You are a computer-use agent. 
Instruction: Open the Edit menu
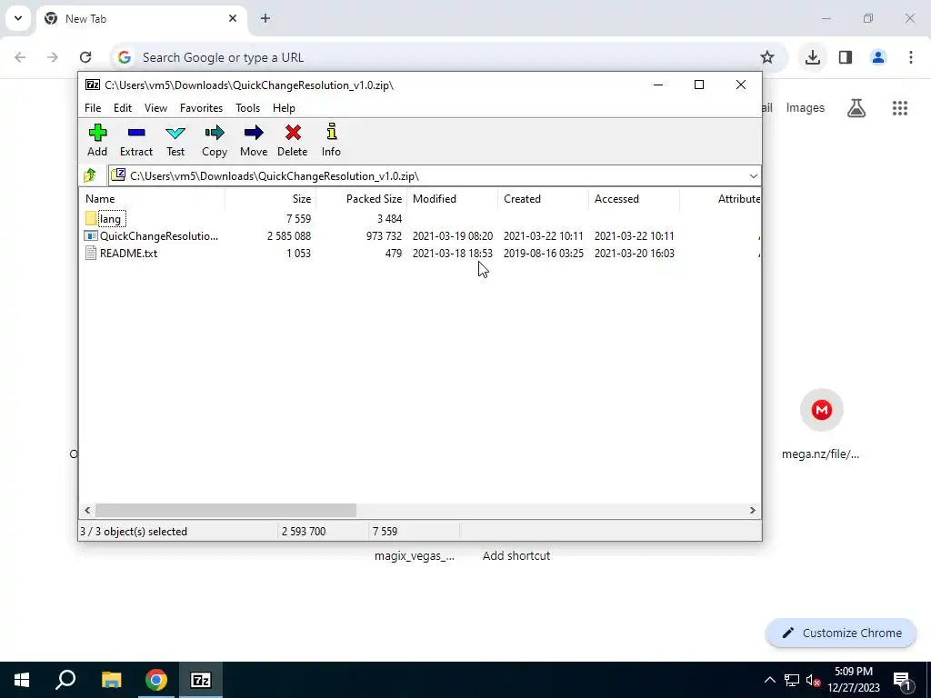click(123, 108)
